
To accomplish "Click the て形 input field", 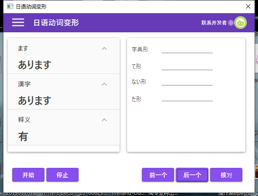I will 187,67.
